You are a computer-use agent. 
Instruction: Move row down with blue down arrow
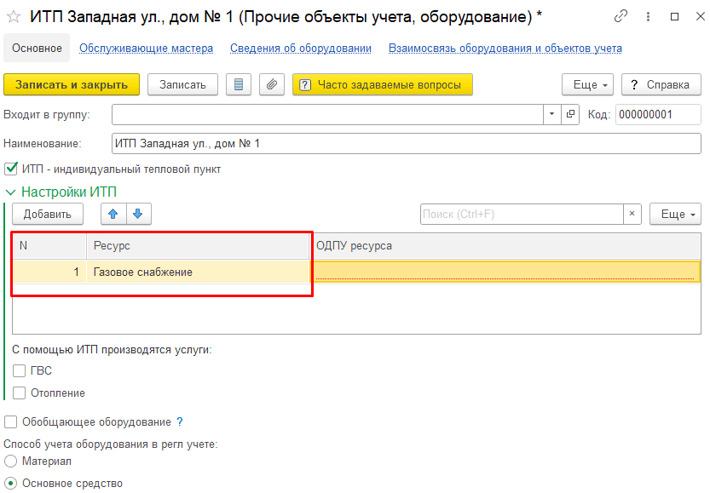138,214
